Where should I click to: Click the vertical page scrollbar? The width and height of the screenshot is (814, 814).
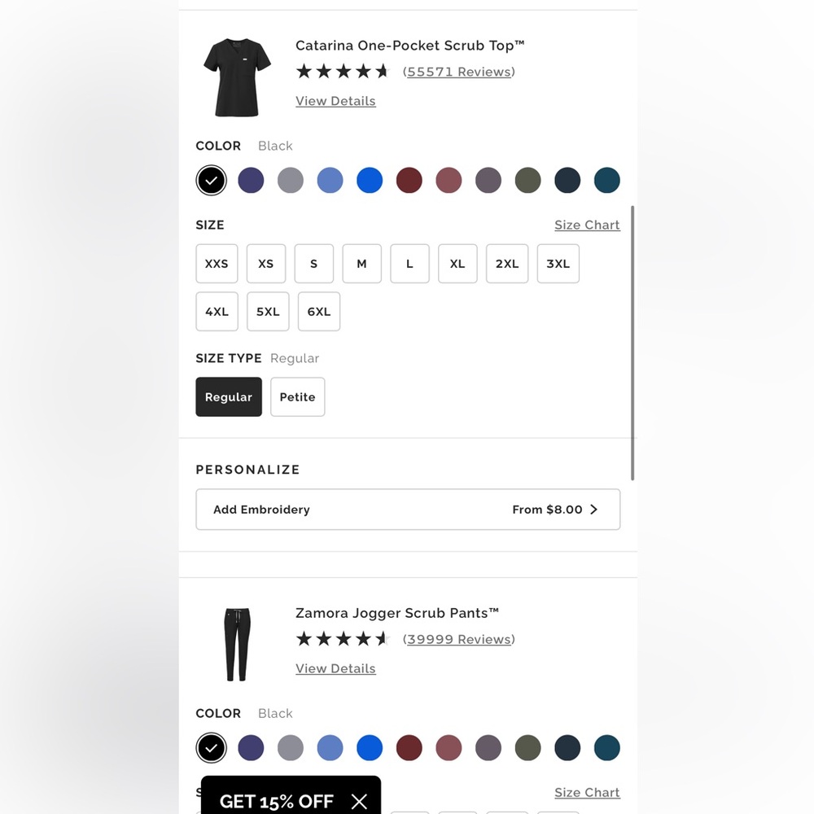[632, 342]
